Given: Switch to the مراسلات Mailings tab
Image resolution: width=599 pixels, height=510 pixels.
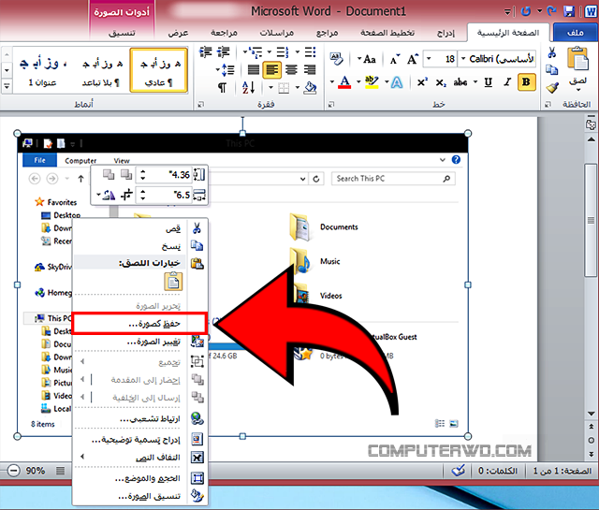Looking at the screenshot, I should pos(277,33).
